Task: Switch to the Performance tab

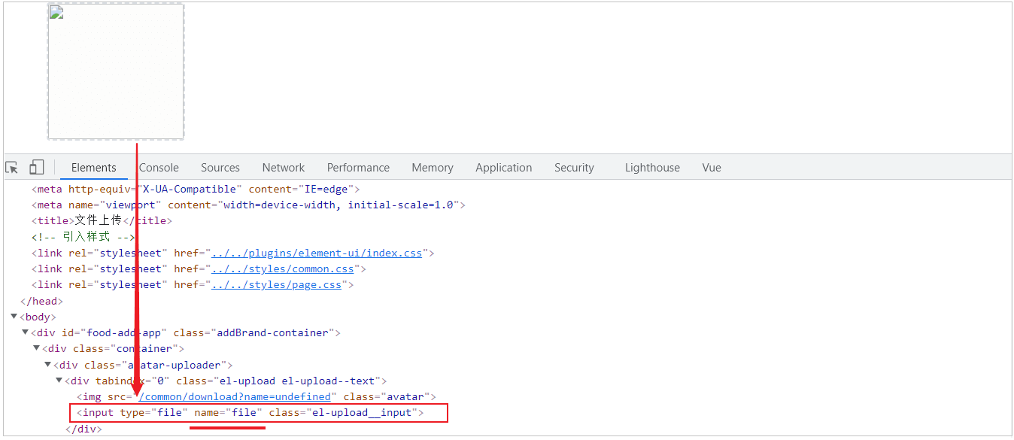Action: tap(358, 168)
